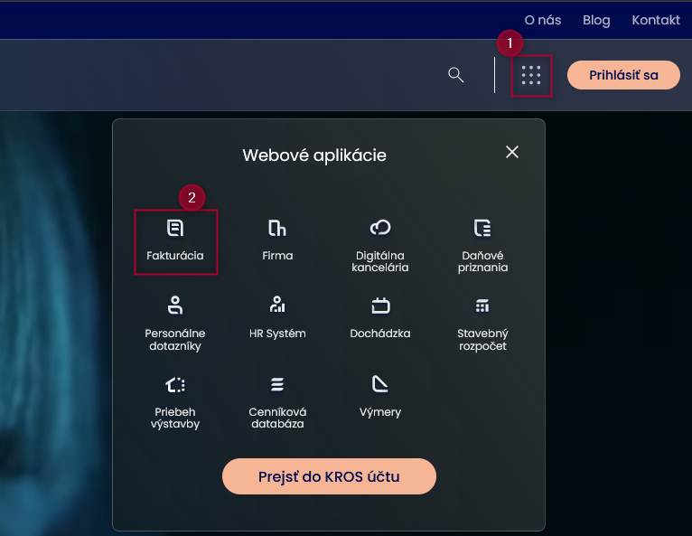Launch the HR Systém app icon
The height and width of the screenshot is (536, 692).
pos(277,305)
